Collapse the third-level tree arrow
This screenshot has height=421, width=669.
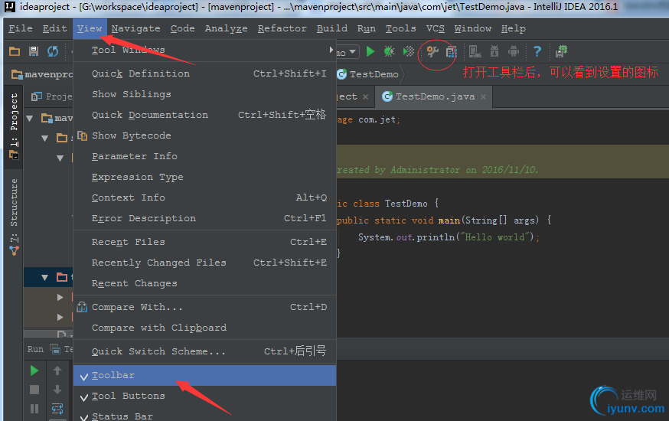pyautogui.click(x=60, y=158)
